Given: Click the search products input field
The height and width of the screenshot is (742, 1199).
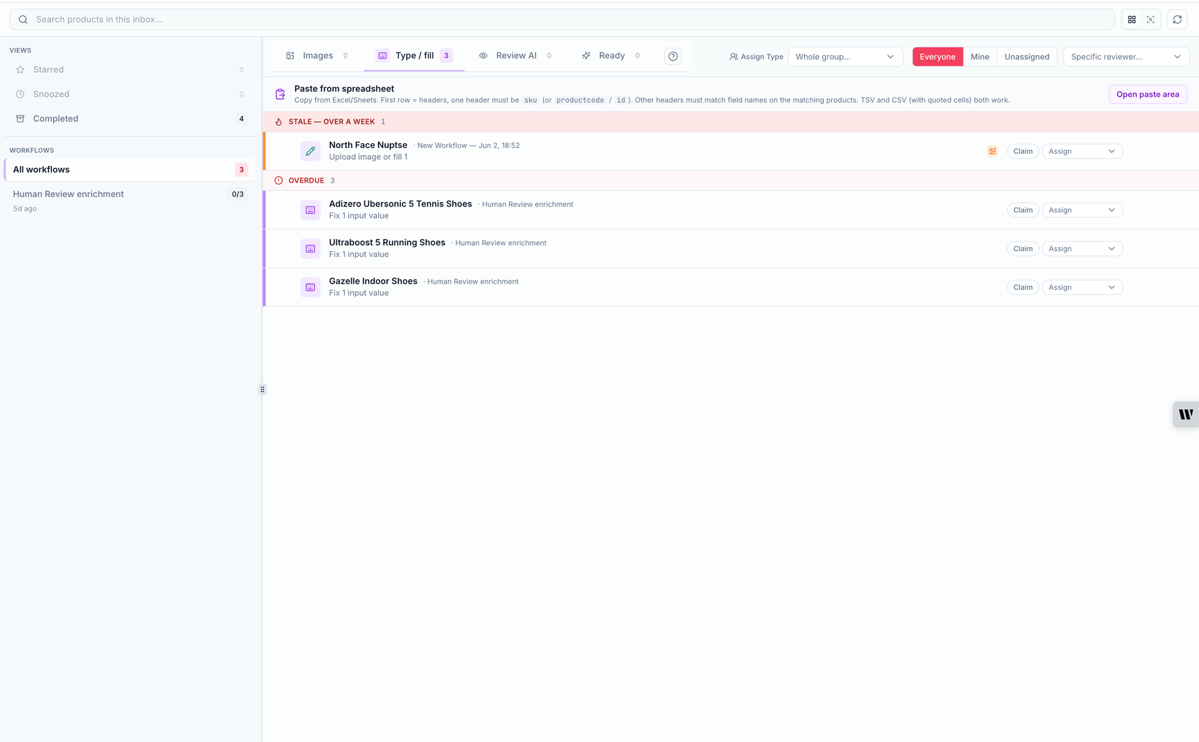Looking at the screenshot, I should click(562, 19).
